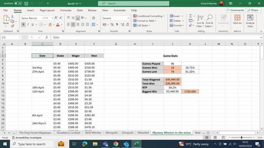This screenshot has width=264, height=148.
Task: Click the Share button
Action: point(254,10)
